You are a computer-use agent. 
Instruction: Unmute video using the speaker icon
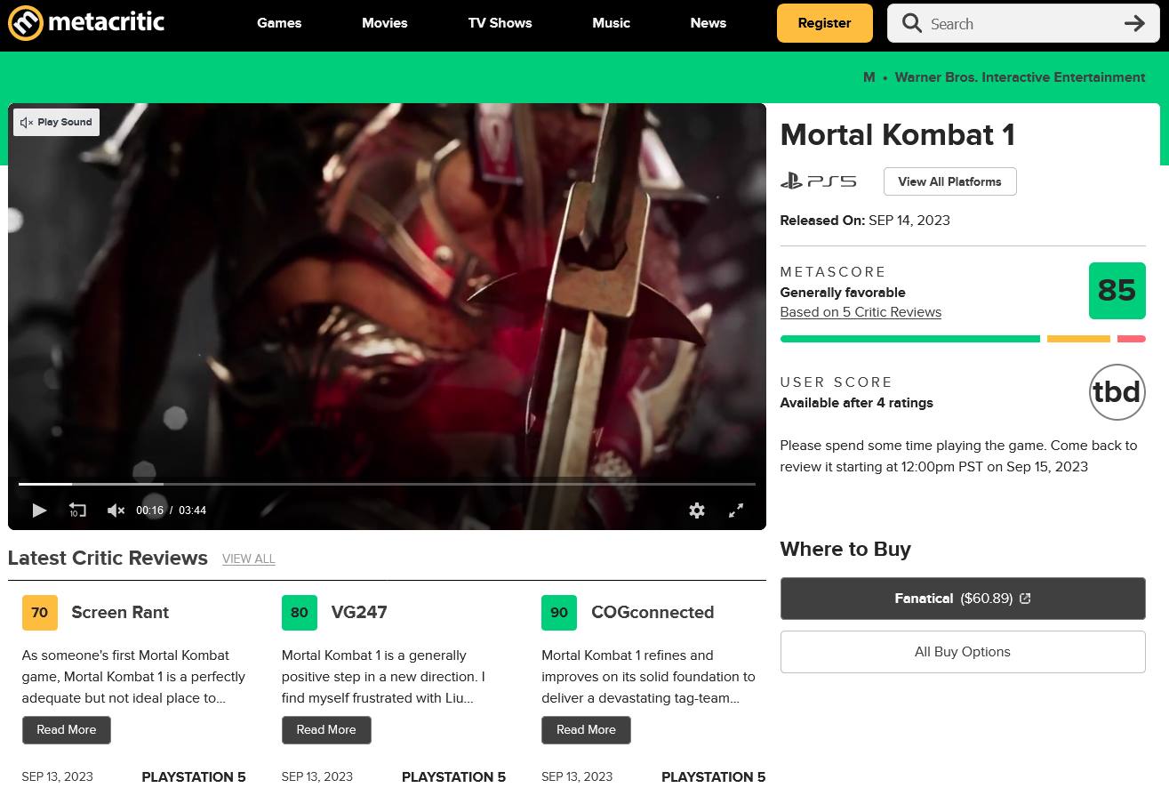click(x=116, y=511)
